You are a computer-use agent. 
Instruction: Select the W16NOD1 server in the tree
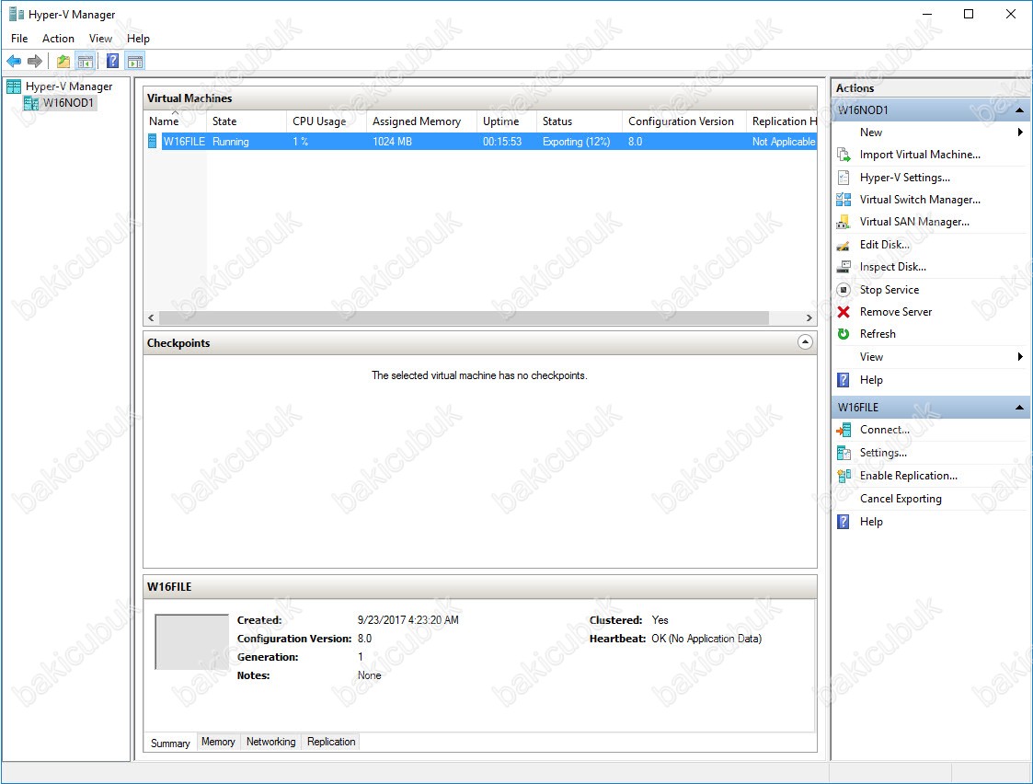tap(68, 103)
